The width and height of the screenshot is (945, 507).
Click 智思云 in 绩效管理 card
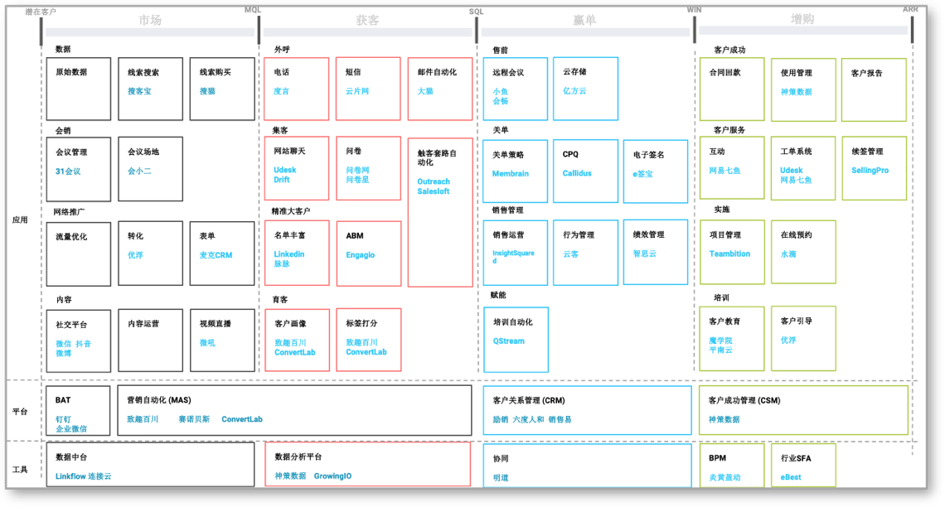644,254
